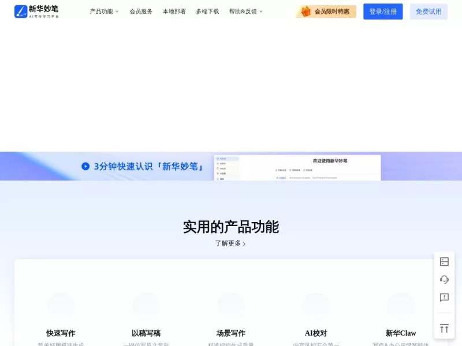
Task: Select the 场景写作 feature
Action: coord(230,319)
